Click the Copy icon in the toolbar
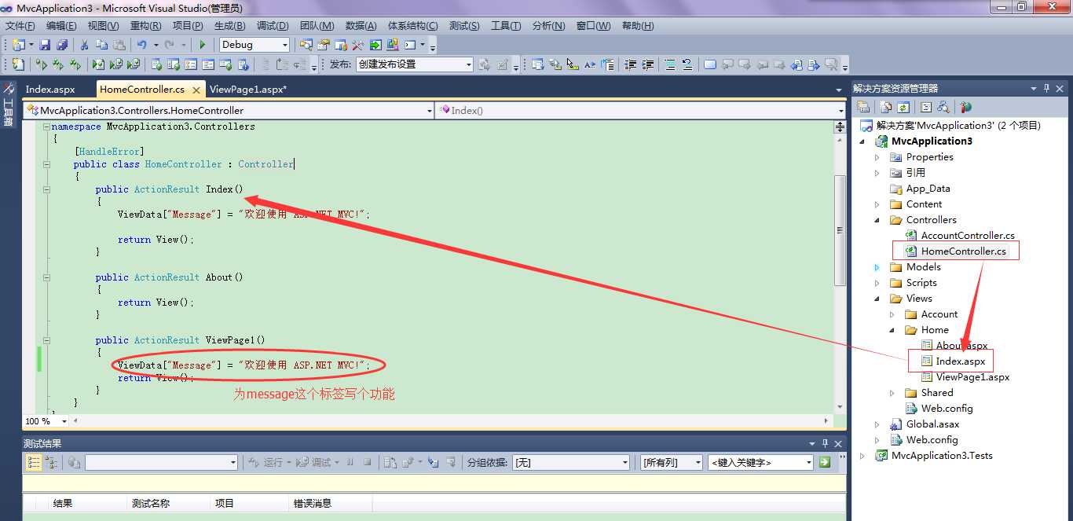The width and height of the screenshot is (1073, 521). 101,45
